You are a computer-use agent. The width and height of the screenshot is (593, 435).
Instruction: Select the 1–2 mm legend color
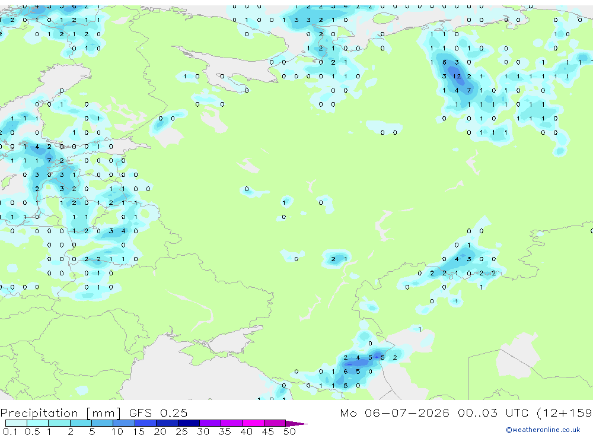tap(59, 423)
